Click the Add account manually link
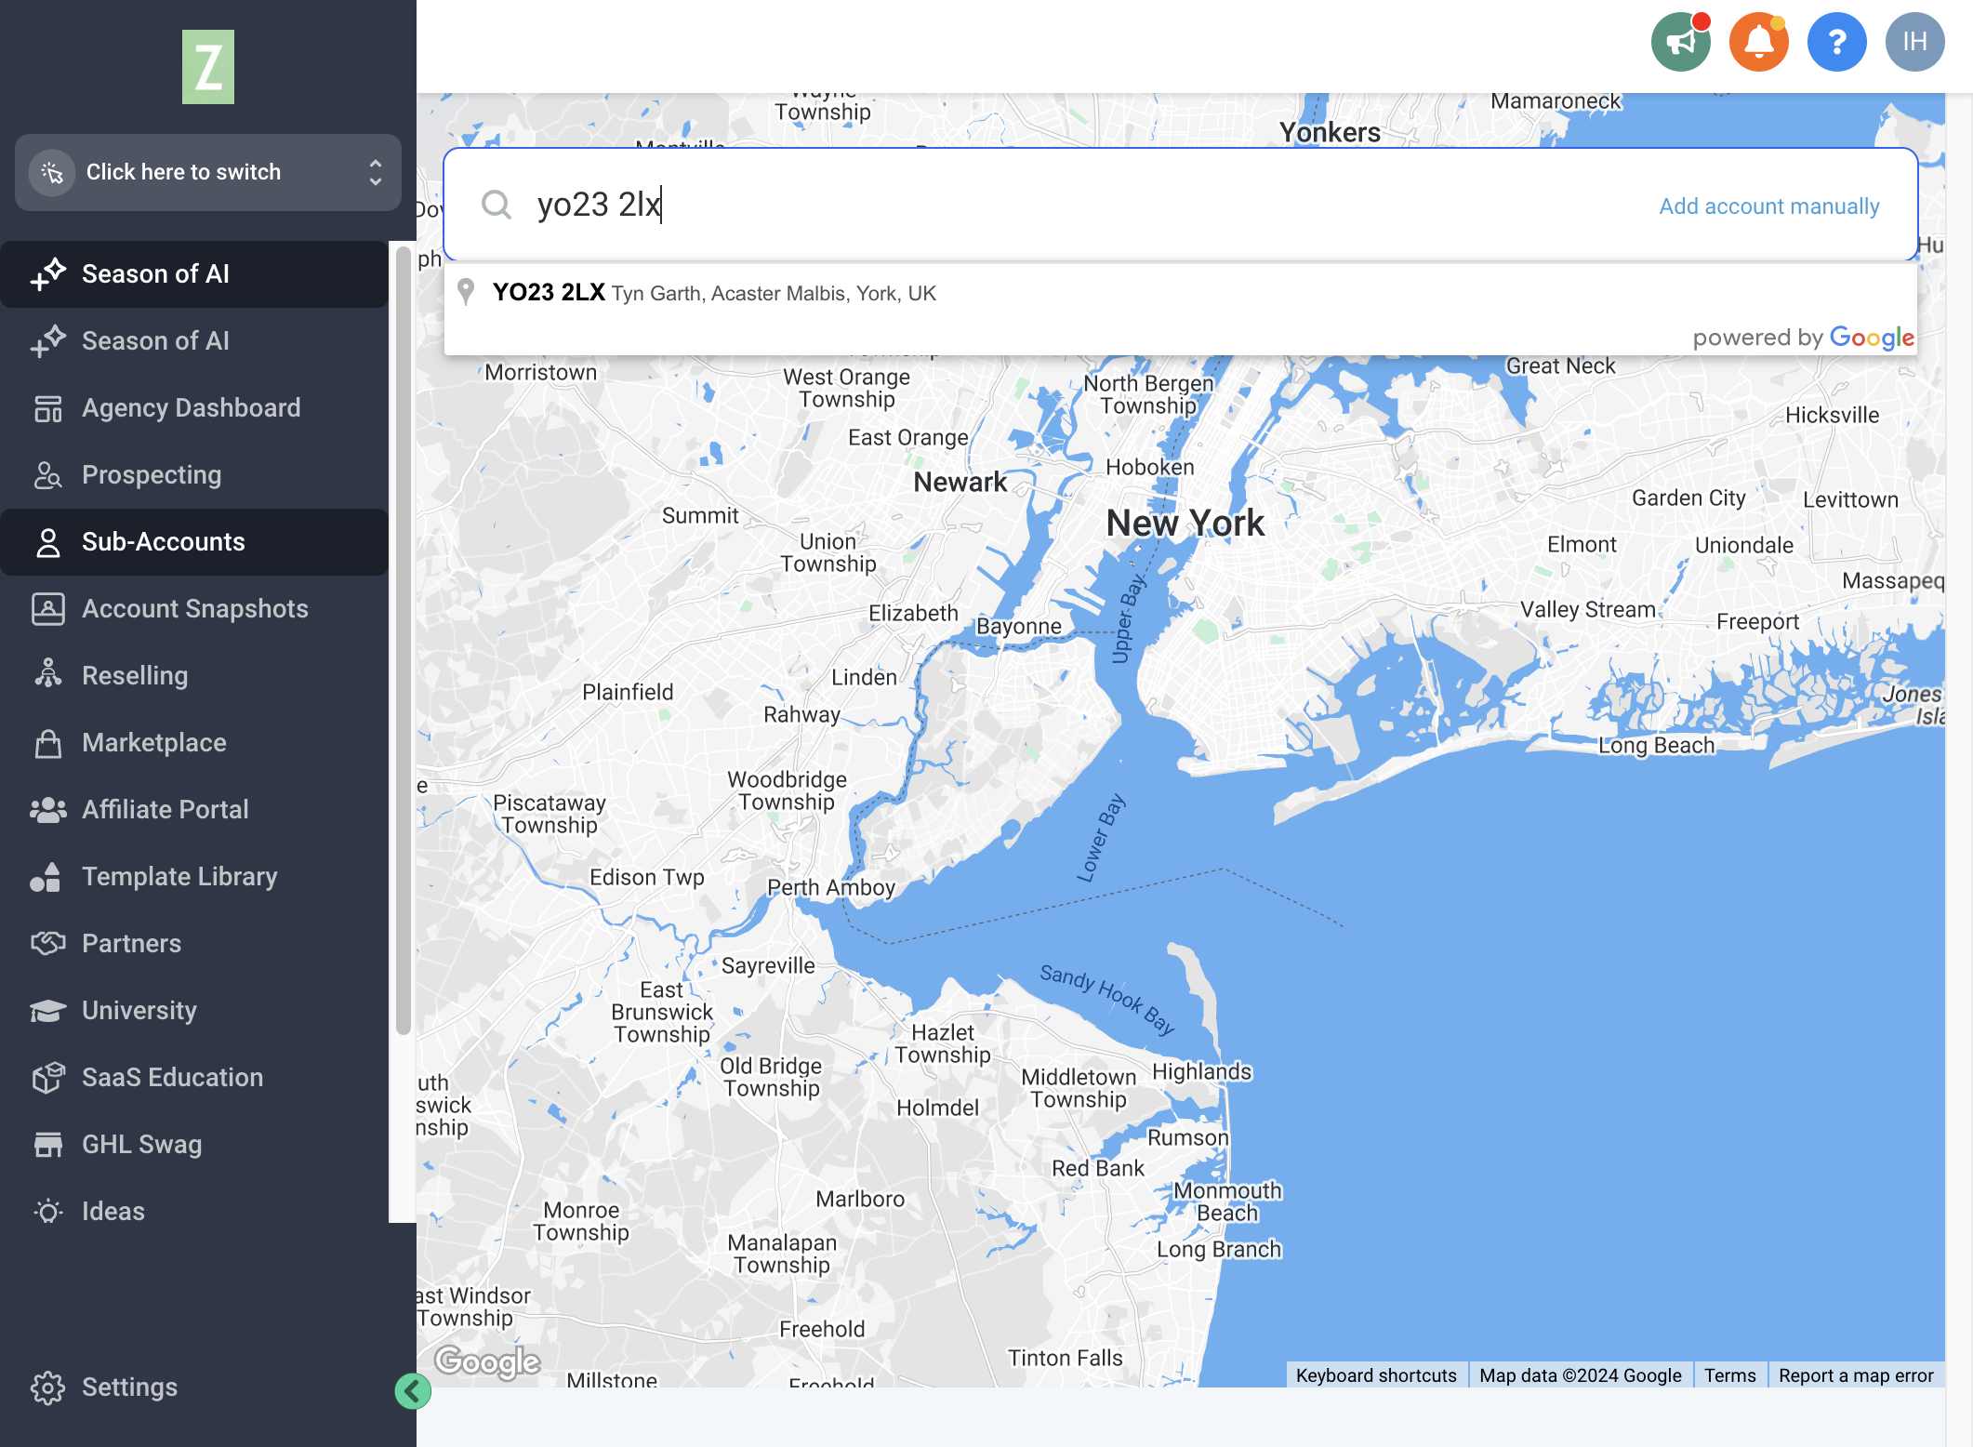This screenshot has height=1447, width=1973. (x=1769, y=206)
